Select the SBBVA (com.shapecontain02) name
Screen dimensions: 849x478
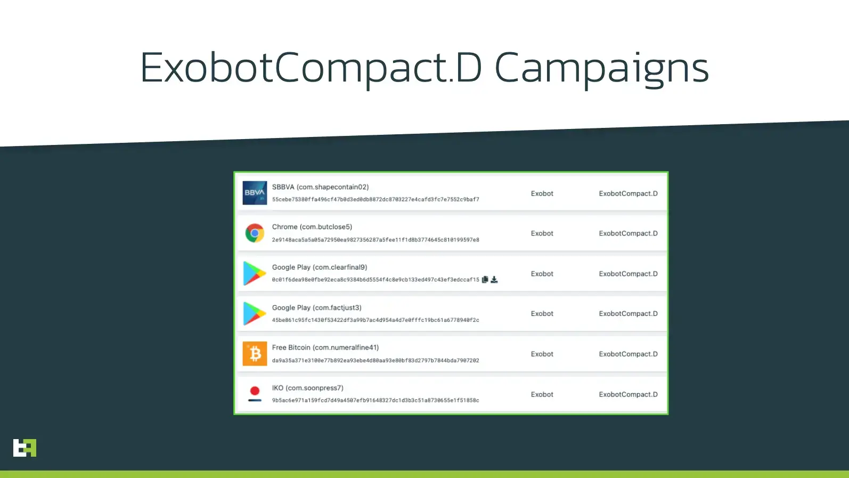[320, 187]
